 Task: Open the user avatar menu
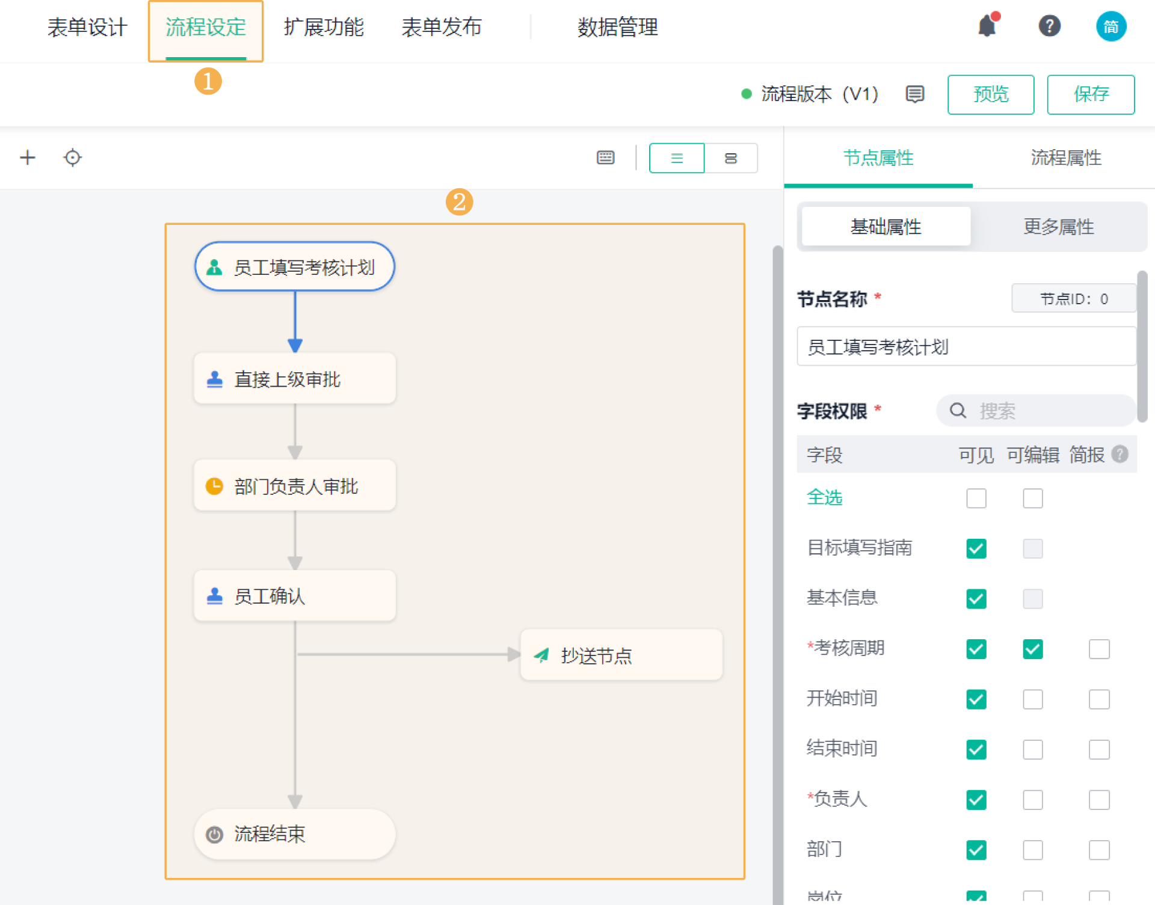(1110, 27)
